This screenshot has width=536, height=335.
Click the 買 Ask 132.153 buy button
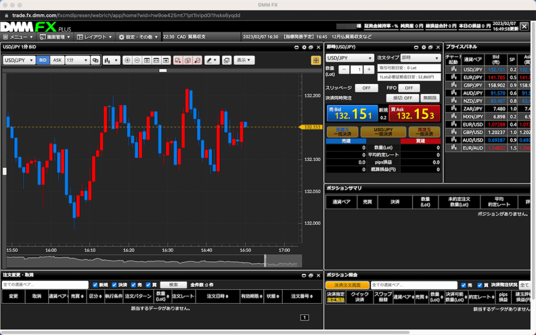[x=415, y=114]
